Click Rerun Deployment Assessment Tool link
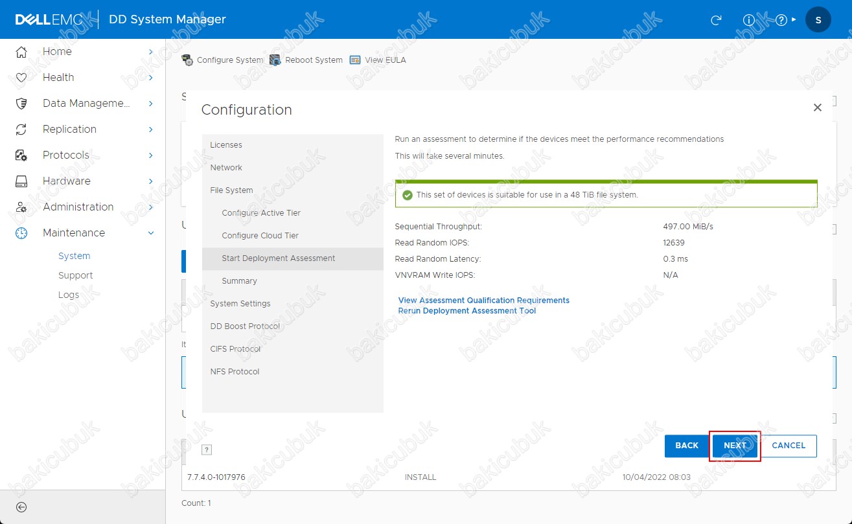The width and height of the screenshot is (852, 524). [467, 311]
